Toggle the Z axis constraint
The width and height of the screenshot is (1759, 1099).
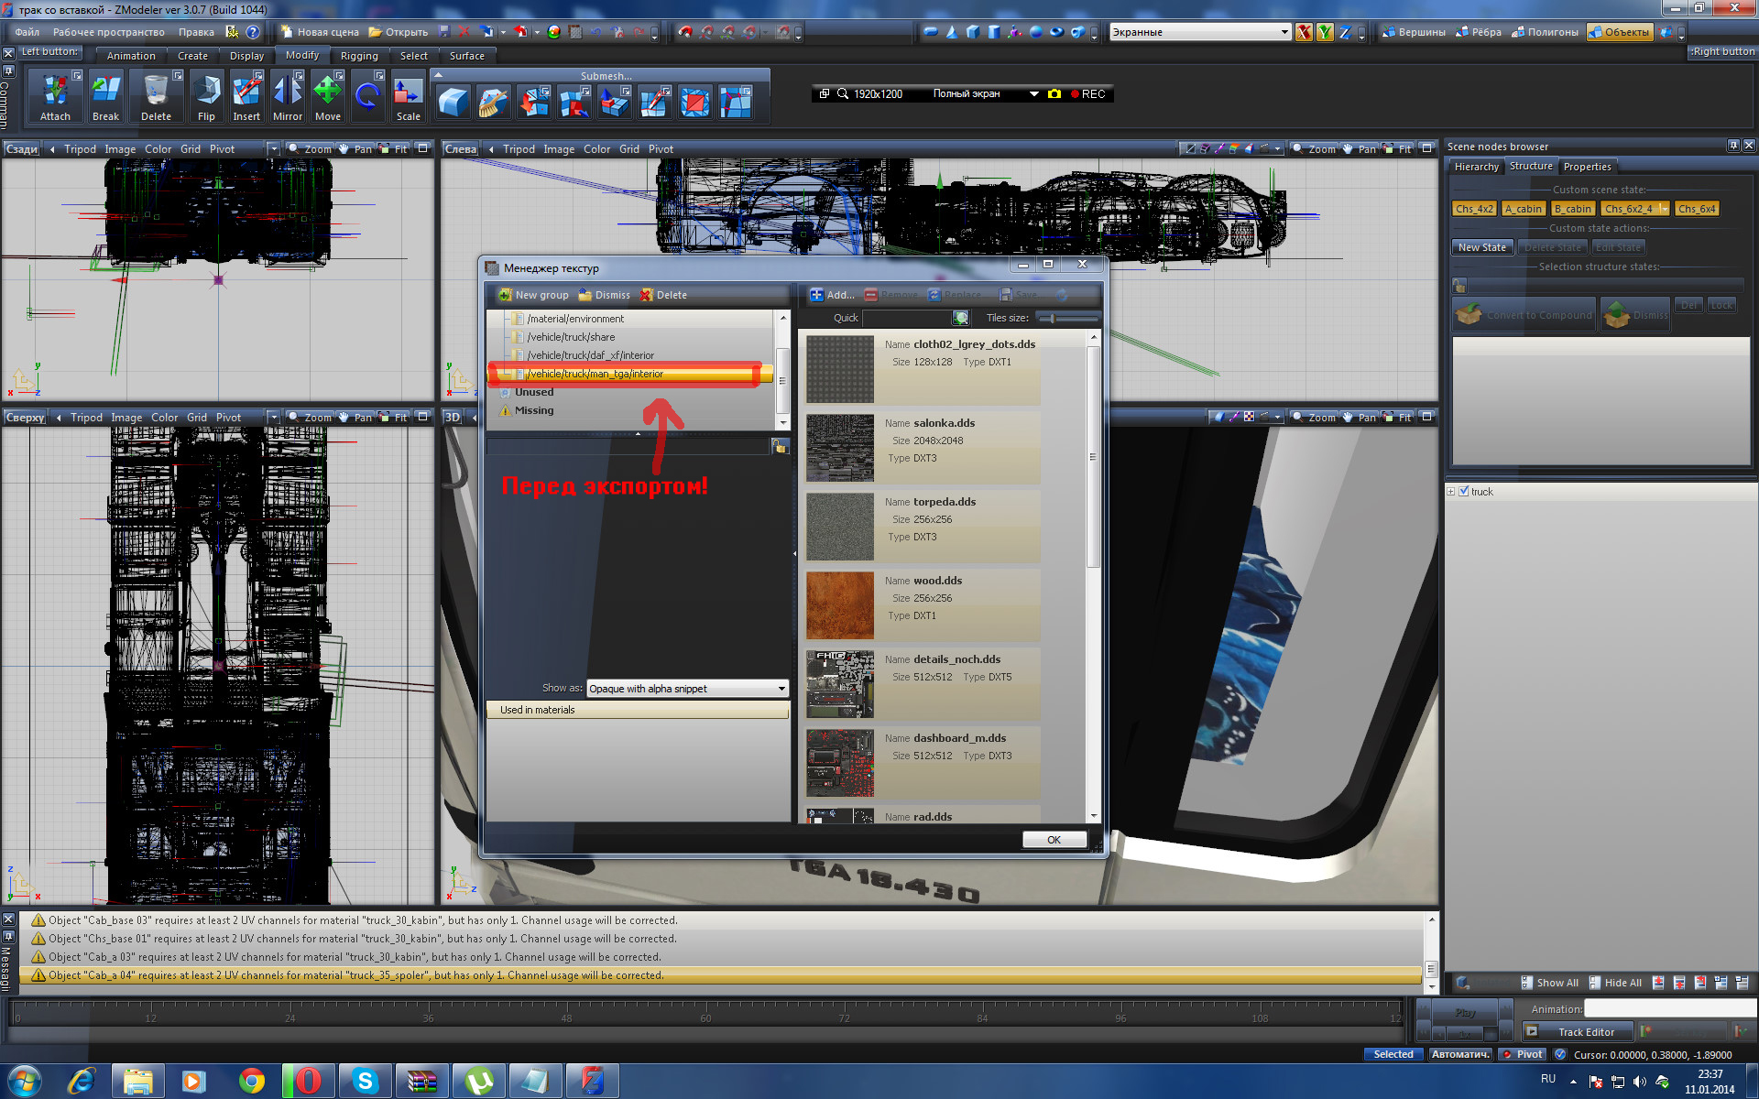[1345, 32]
